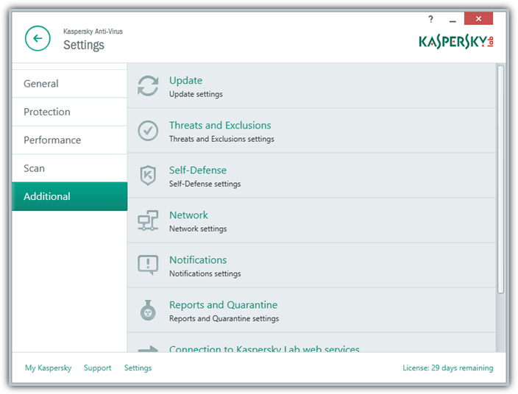Click the Self-Defense shield icon
518x394 pixels.
pos(148,176)
